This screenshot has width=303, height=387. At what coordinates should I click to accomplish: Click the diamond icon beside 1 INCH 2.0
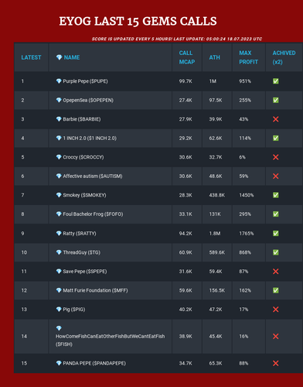59,138
